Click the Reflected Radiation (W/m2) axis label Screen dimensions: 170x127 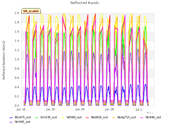pos(4,60)
